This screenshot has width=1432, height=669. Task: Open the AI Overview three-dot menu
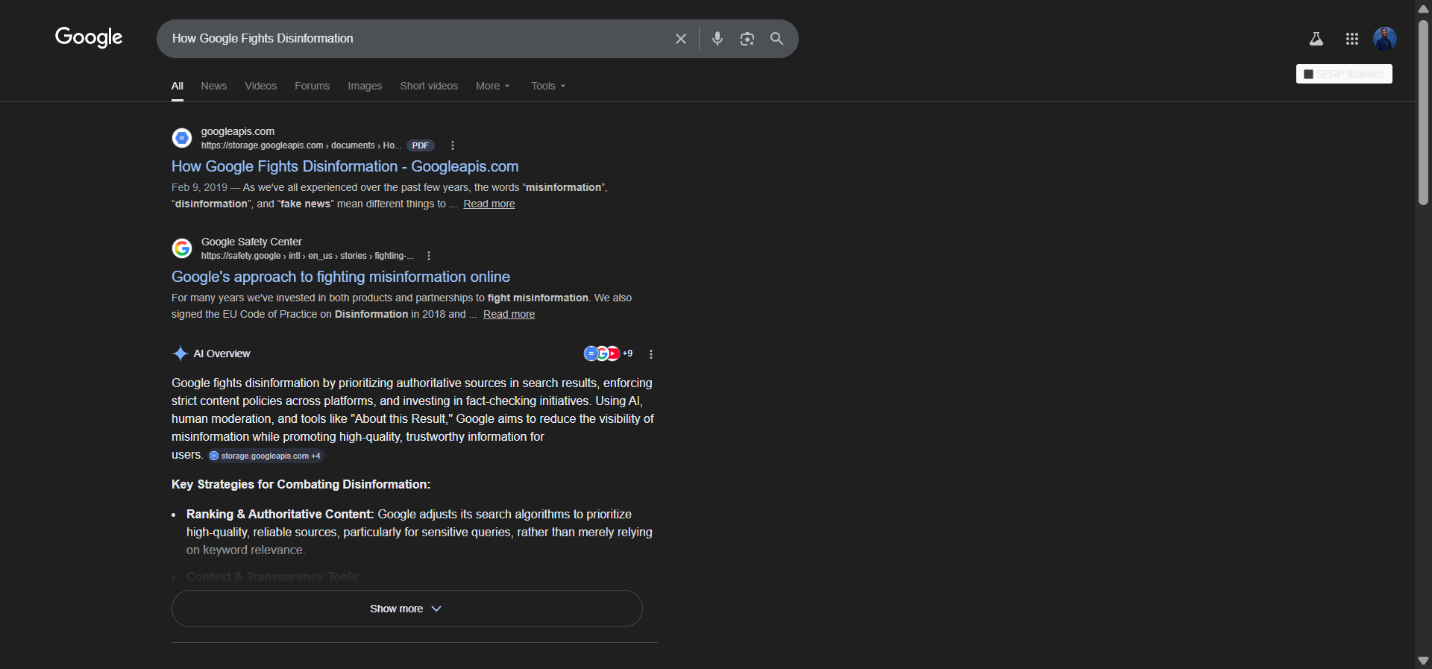coord(651,354)
